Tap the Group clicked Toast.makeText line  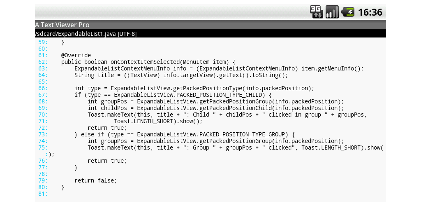235,147
